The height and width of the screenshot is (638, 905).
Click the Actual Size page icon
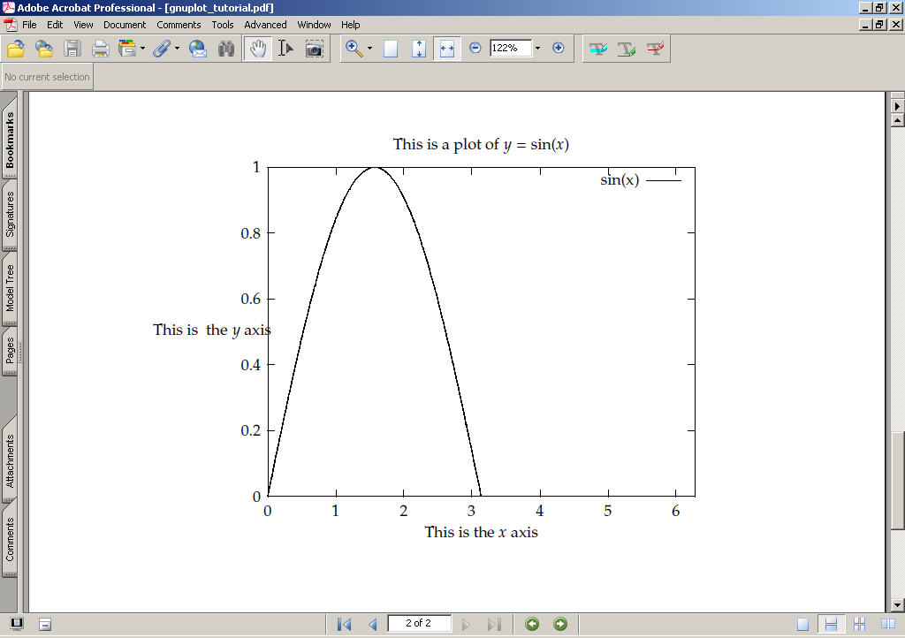click(x=391, y=49)
